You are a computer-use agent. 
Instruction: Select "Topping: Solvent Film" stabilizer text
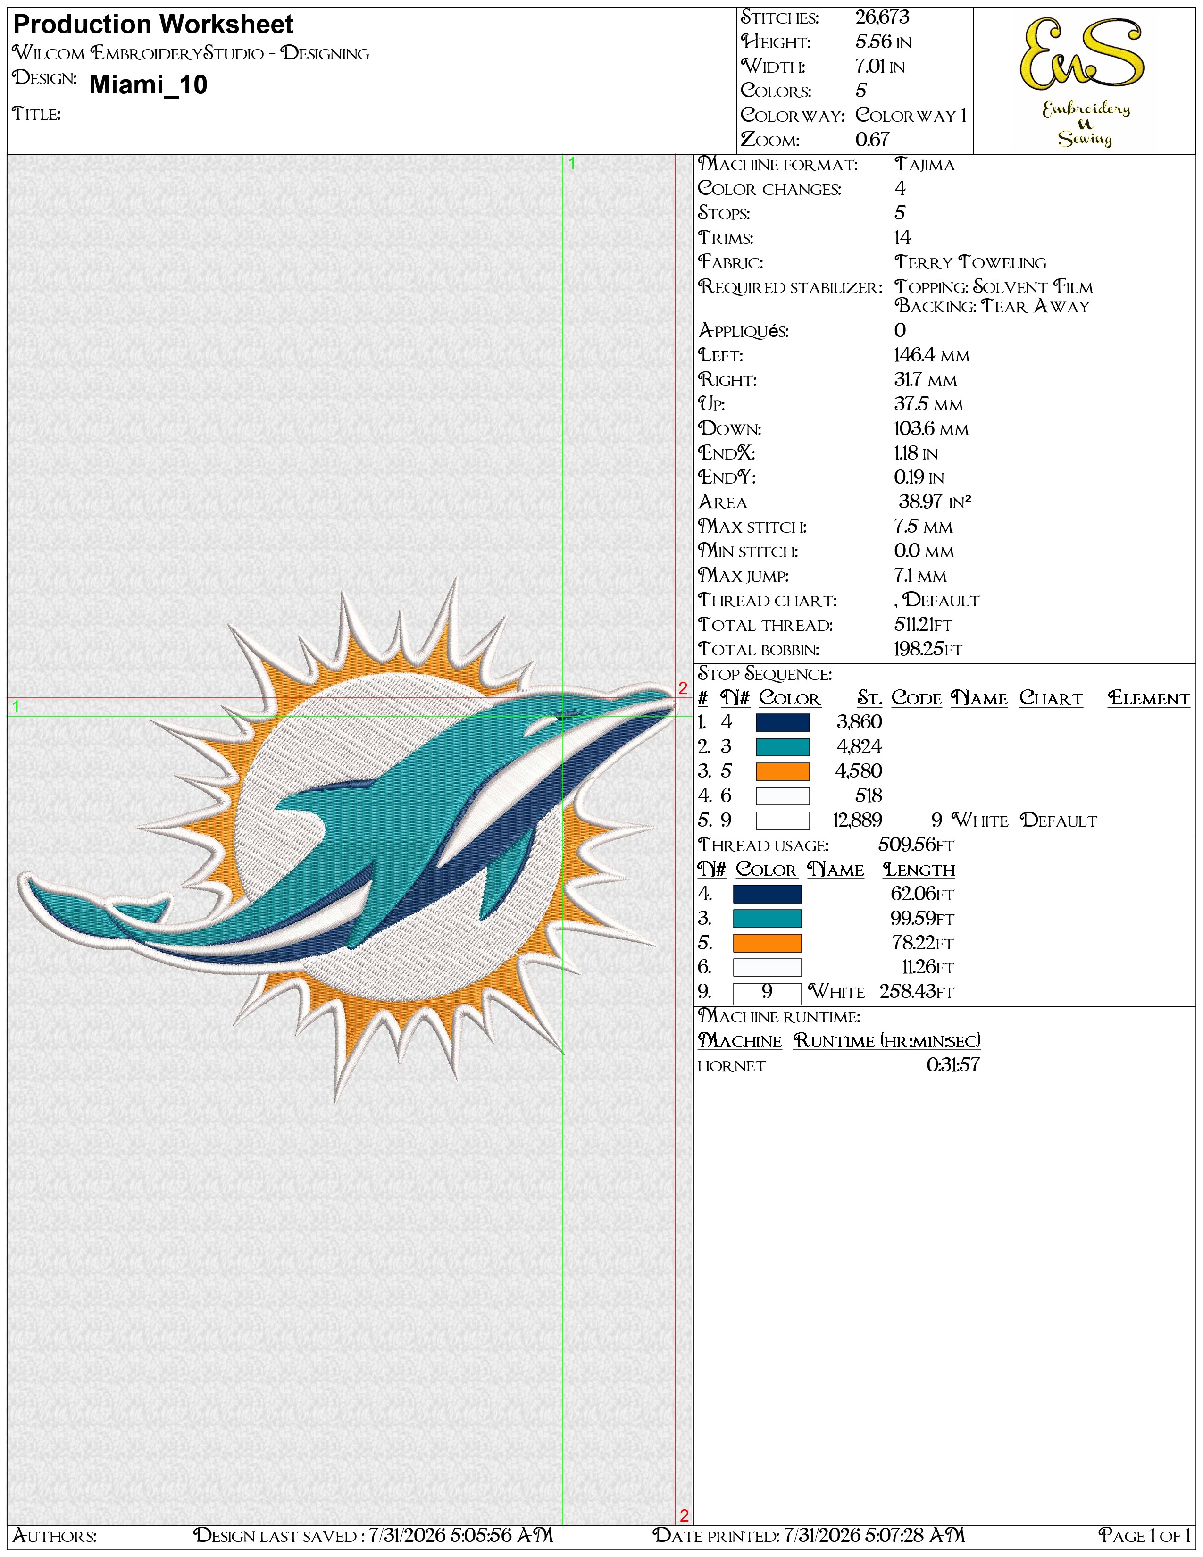coord(994,286)
